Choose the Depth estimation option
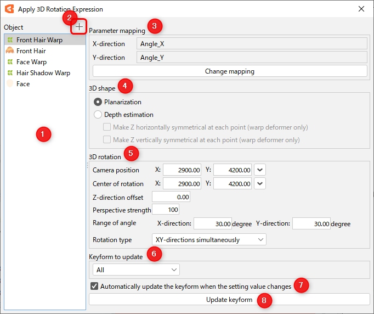The height and width of the screenshot is (314, 374). 98,115
